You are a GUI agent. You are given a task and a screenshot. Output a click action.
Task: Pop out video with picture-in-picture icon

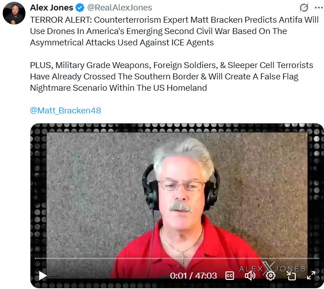coord(291,275)
